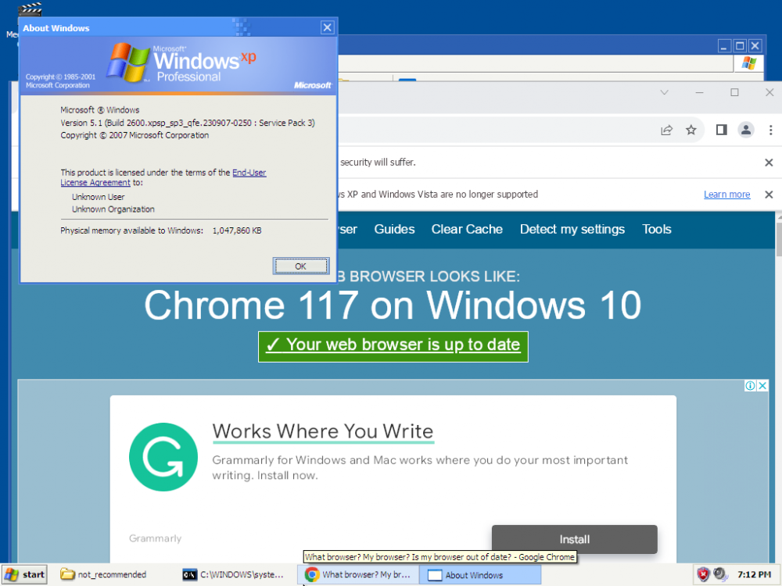Dismiss the security warning infobar
Image resolution: width=782 pixels, height=586 pixels.
click(x=769, y=163)
